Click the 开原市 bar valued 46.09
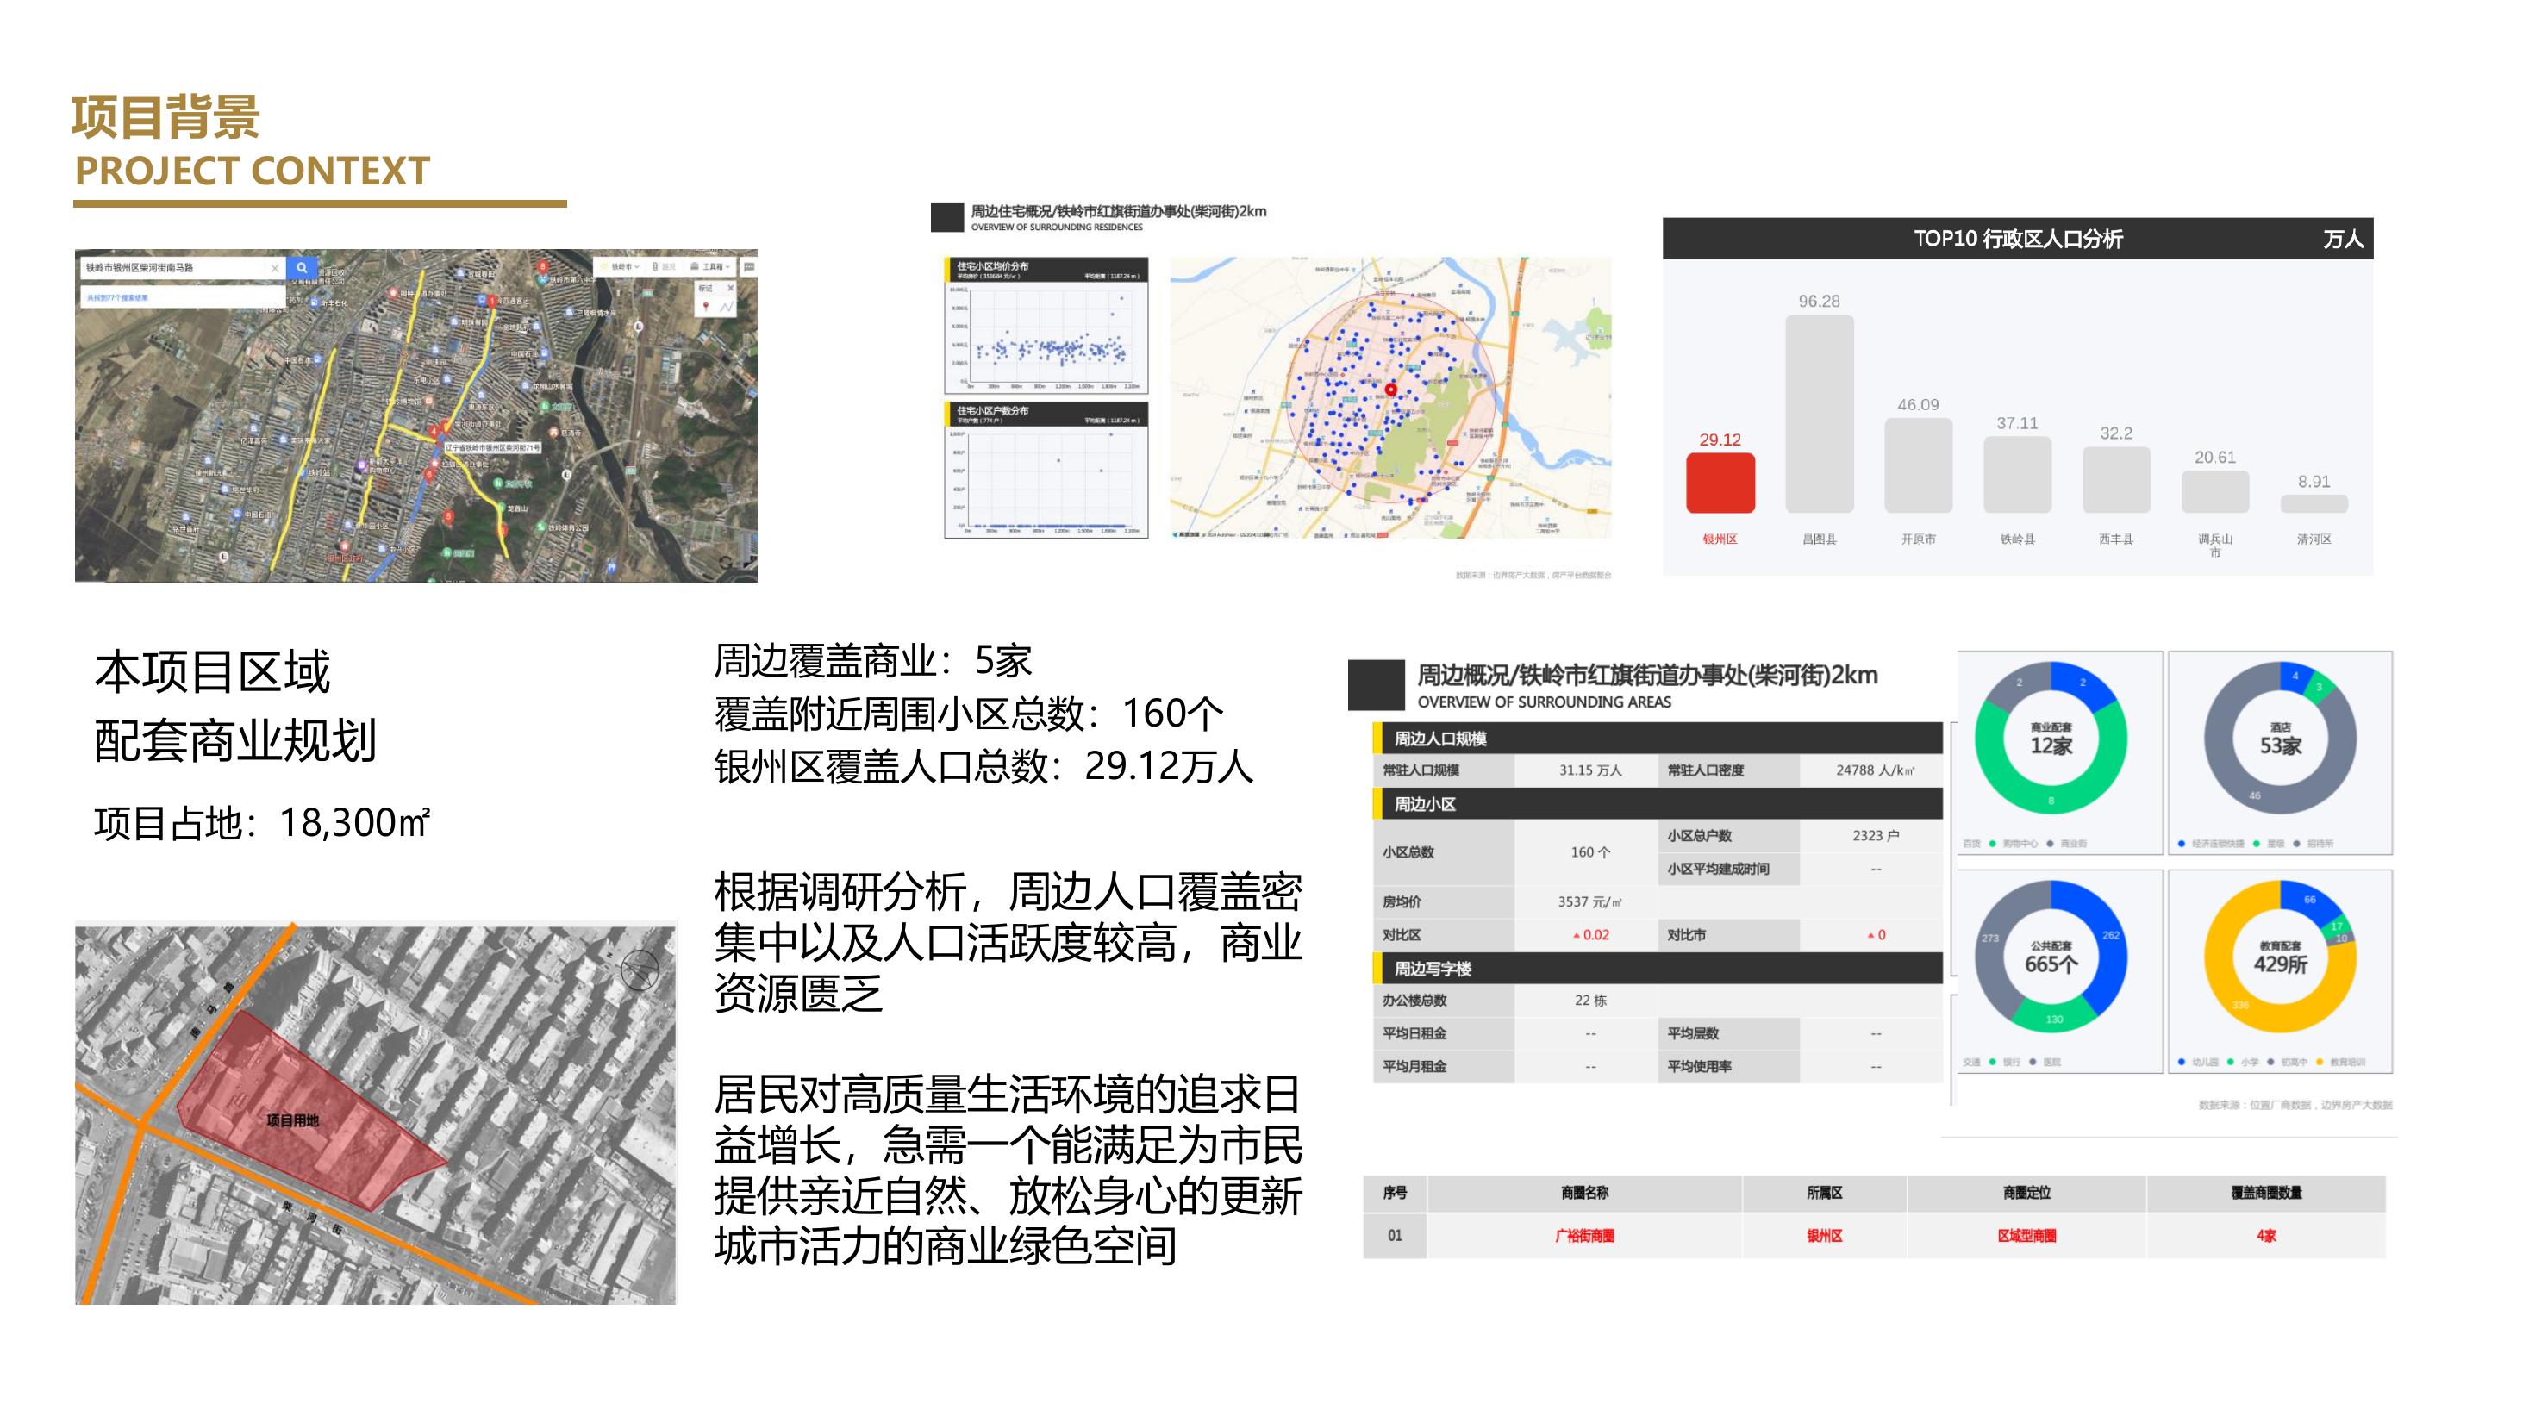Screen dimensions: 2529x1422 (1919, 466)
